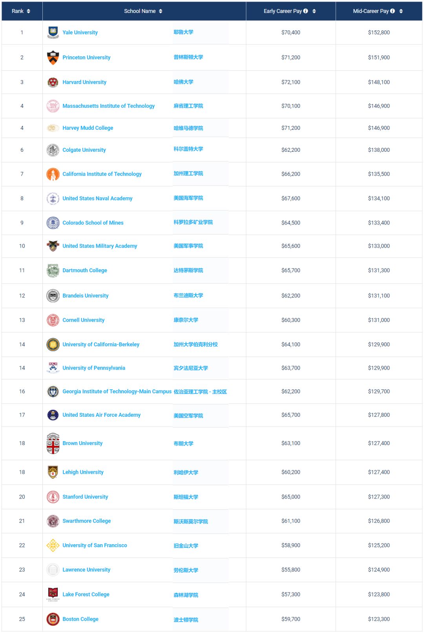Screen dimensions: 424x633
Task: Click the Early Career Pay info icon
Action: click(305, 11)
